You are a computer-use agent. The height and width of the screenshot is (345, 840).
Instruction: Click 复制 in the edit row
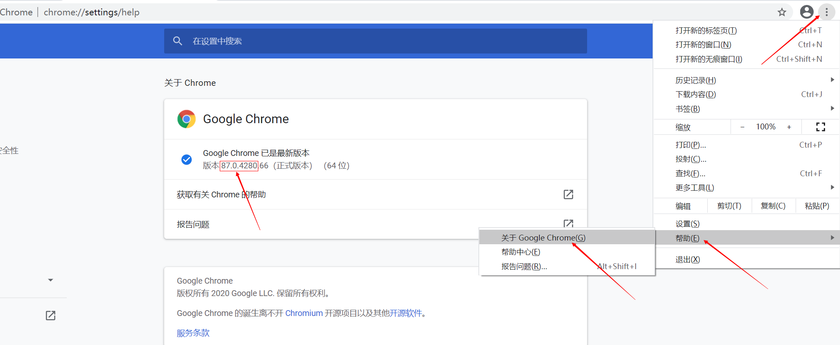(x=773, y=206)
